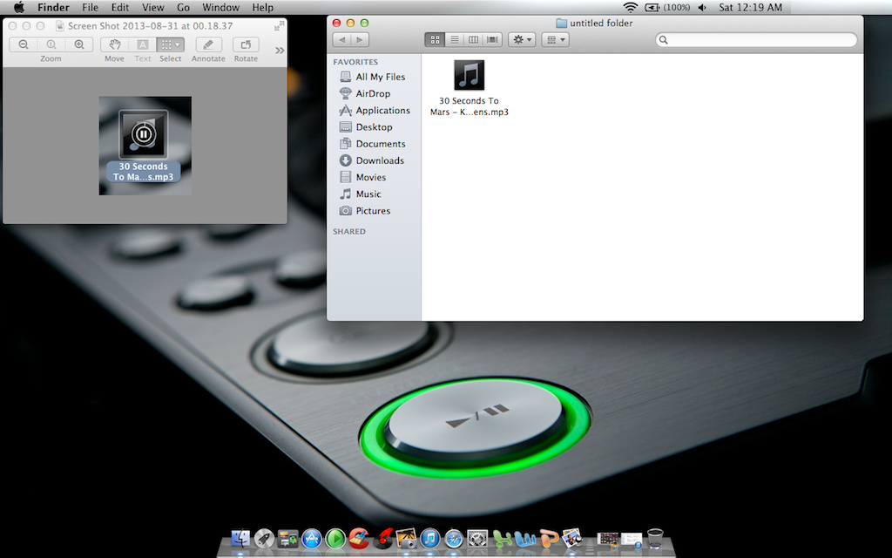Enter full screen in Preview window
Viewport: 892px width, 558px height.
279,25
